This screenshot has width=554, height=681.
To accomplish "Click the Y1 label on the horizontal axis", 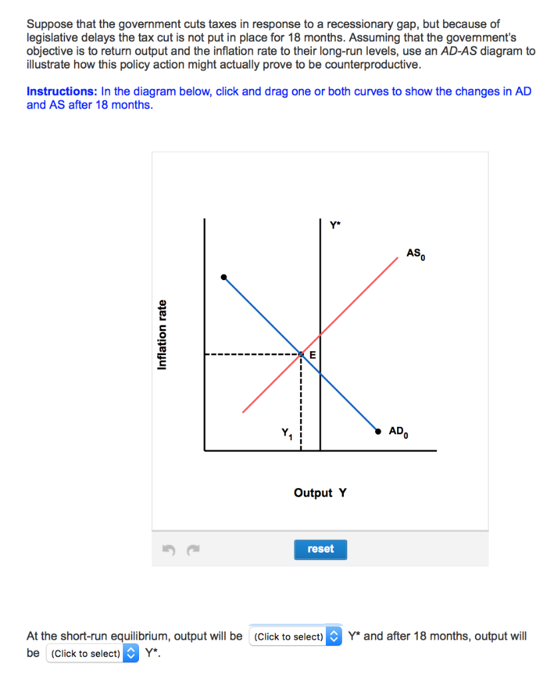I will coord(287,434).
